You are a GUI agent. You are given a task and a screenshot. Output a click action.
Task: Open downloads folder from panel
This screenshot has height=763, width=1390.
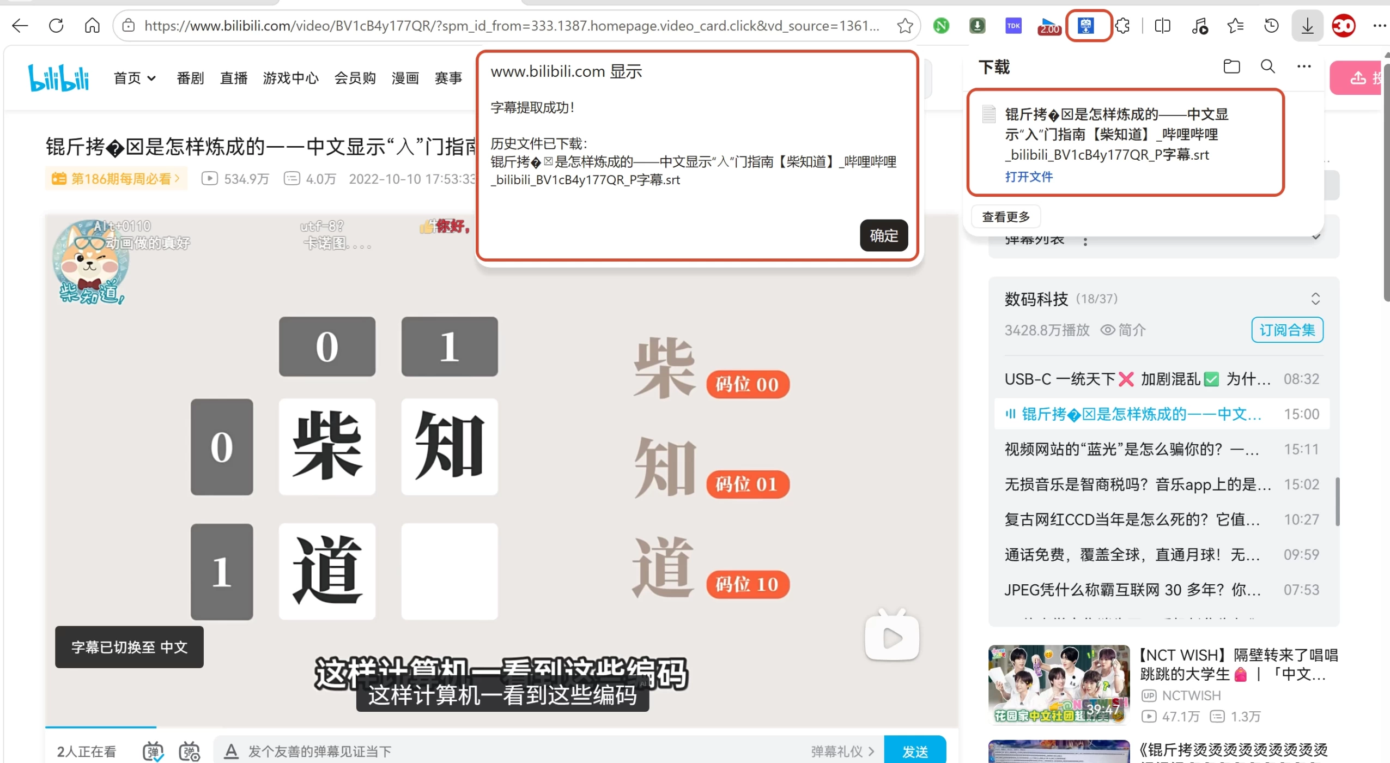pos(1231,66)
